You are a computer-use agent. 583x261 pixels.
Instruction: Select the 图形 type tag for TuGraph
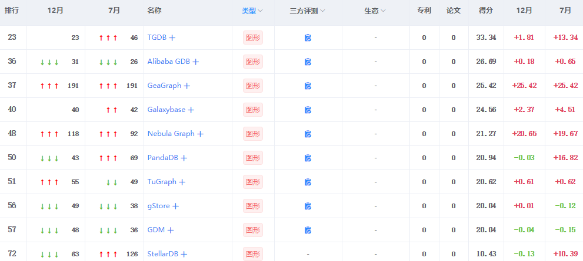click(x=252, y=182)
